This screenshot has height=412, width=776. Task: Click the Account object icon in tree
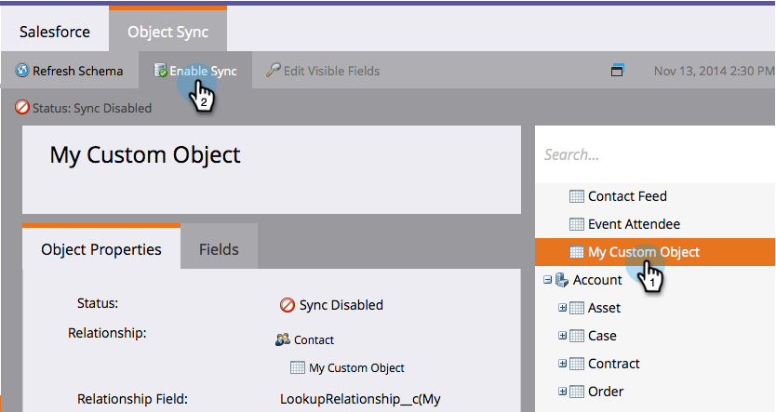coord(561,280)
